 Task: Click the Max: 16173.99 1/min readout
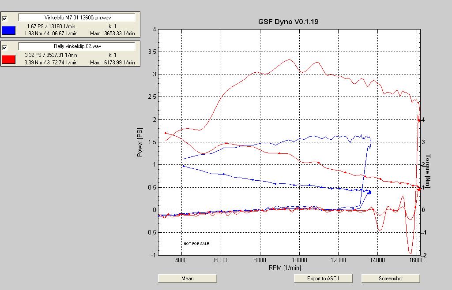112,63
